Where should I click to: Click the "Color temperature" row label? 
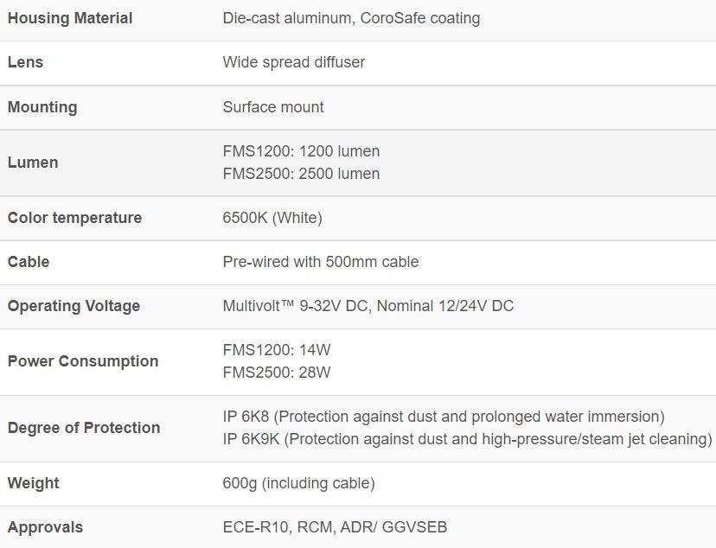tap(74, 218)
